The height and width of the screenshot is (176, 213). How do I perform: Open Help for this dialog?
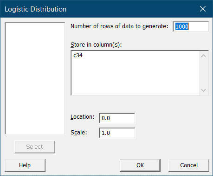pyautogui.click(x=25, y=165)
